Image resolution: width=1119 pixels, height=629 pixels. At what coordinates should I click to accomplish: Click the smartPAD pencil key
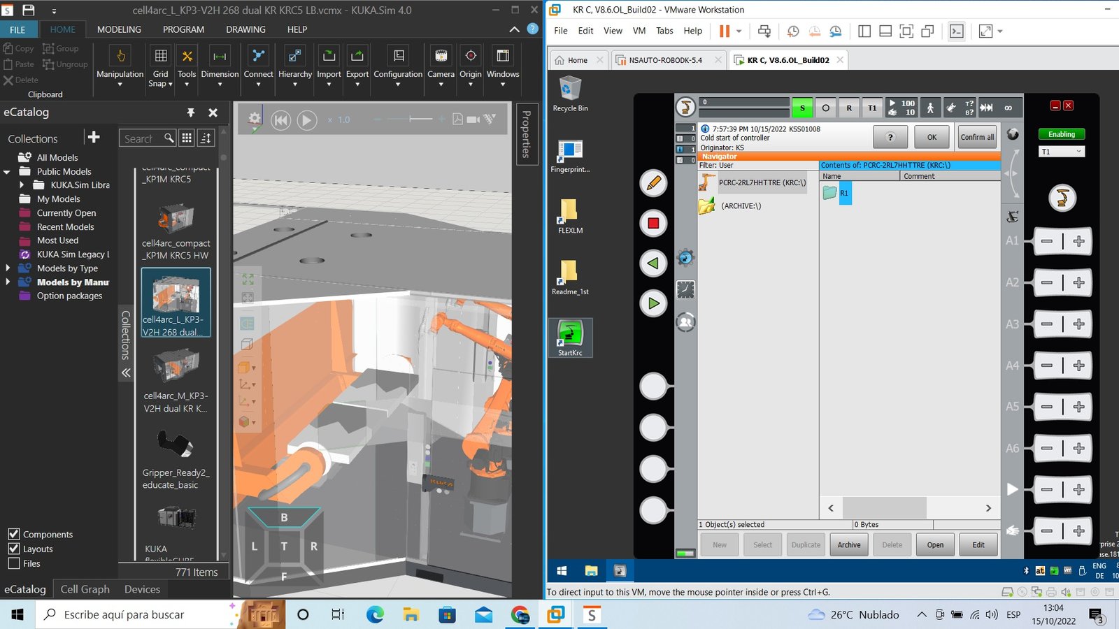(653, 183)
